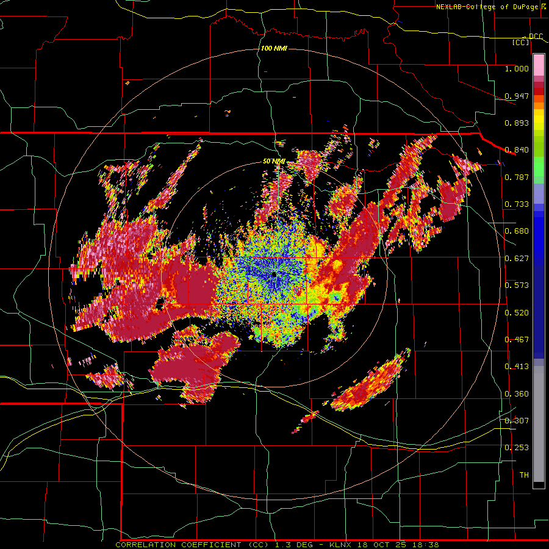Click the 0.733 color scale label
Viewport: 549px width, 549px height.
coord(517,204)
